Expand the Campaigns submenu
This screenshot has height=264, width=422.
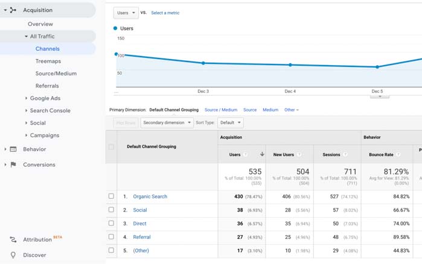click(x=26, y=136)
